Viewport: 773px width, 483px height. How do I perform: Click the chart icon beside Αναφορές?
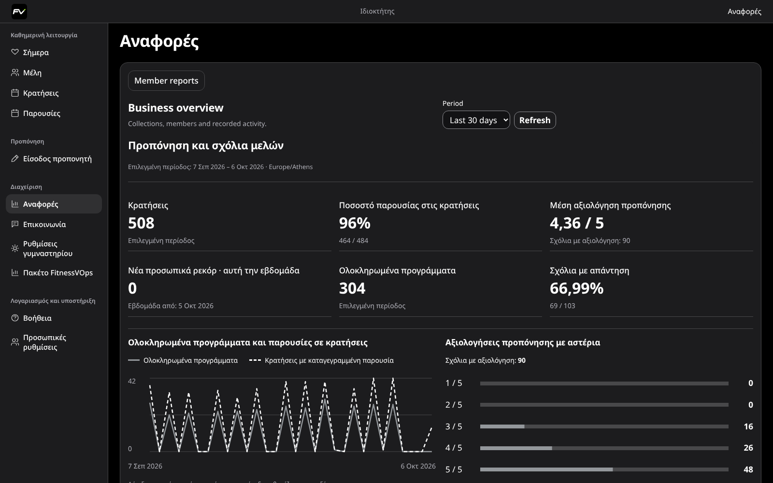15,204
